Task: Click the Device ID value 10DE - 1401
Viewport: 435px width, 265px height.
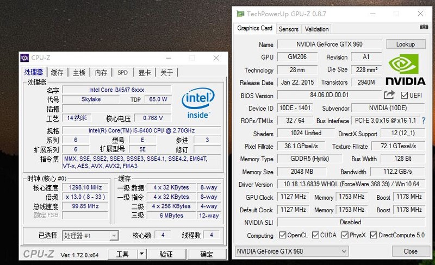Action: [295, 108]
